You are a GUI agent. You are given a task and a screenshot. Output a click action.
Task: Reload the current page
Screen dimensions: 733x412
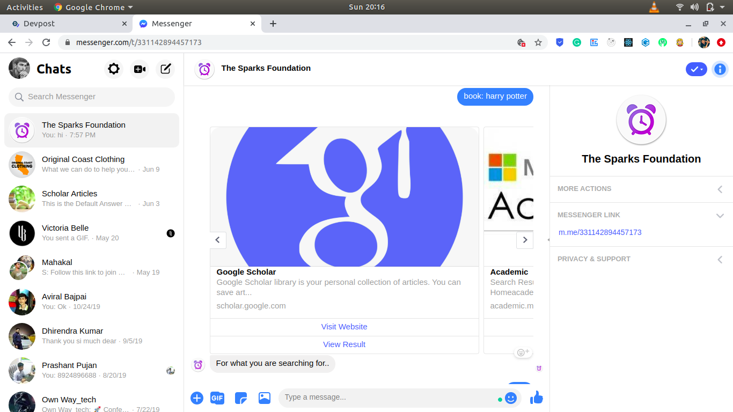coord(46,42)
